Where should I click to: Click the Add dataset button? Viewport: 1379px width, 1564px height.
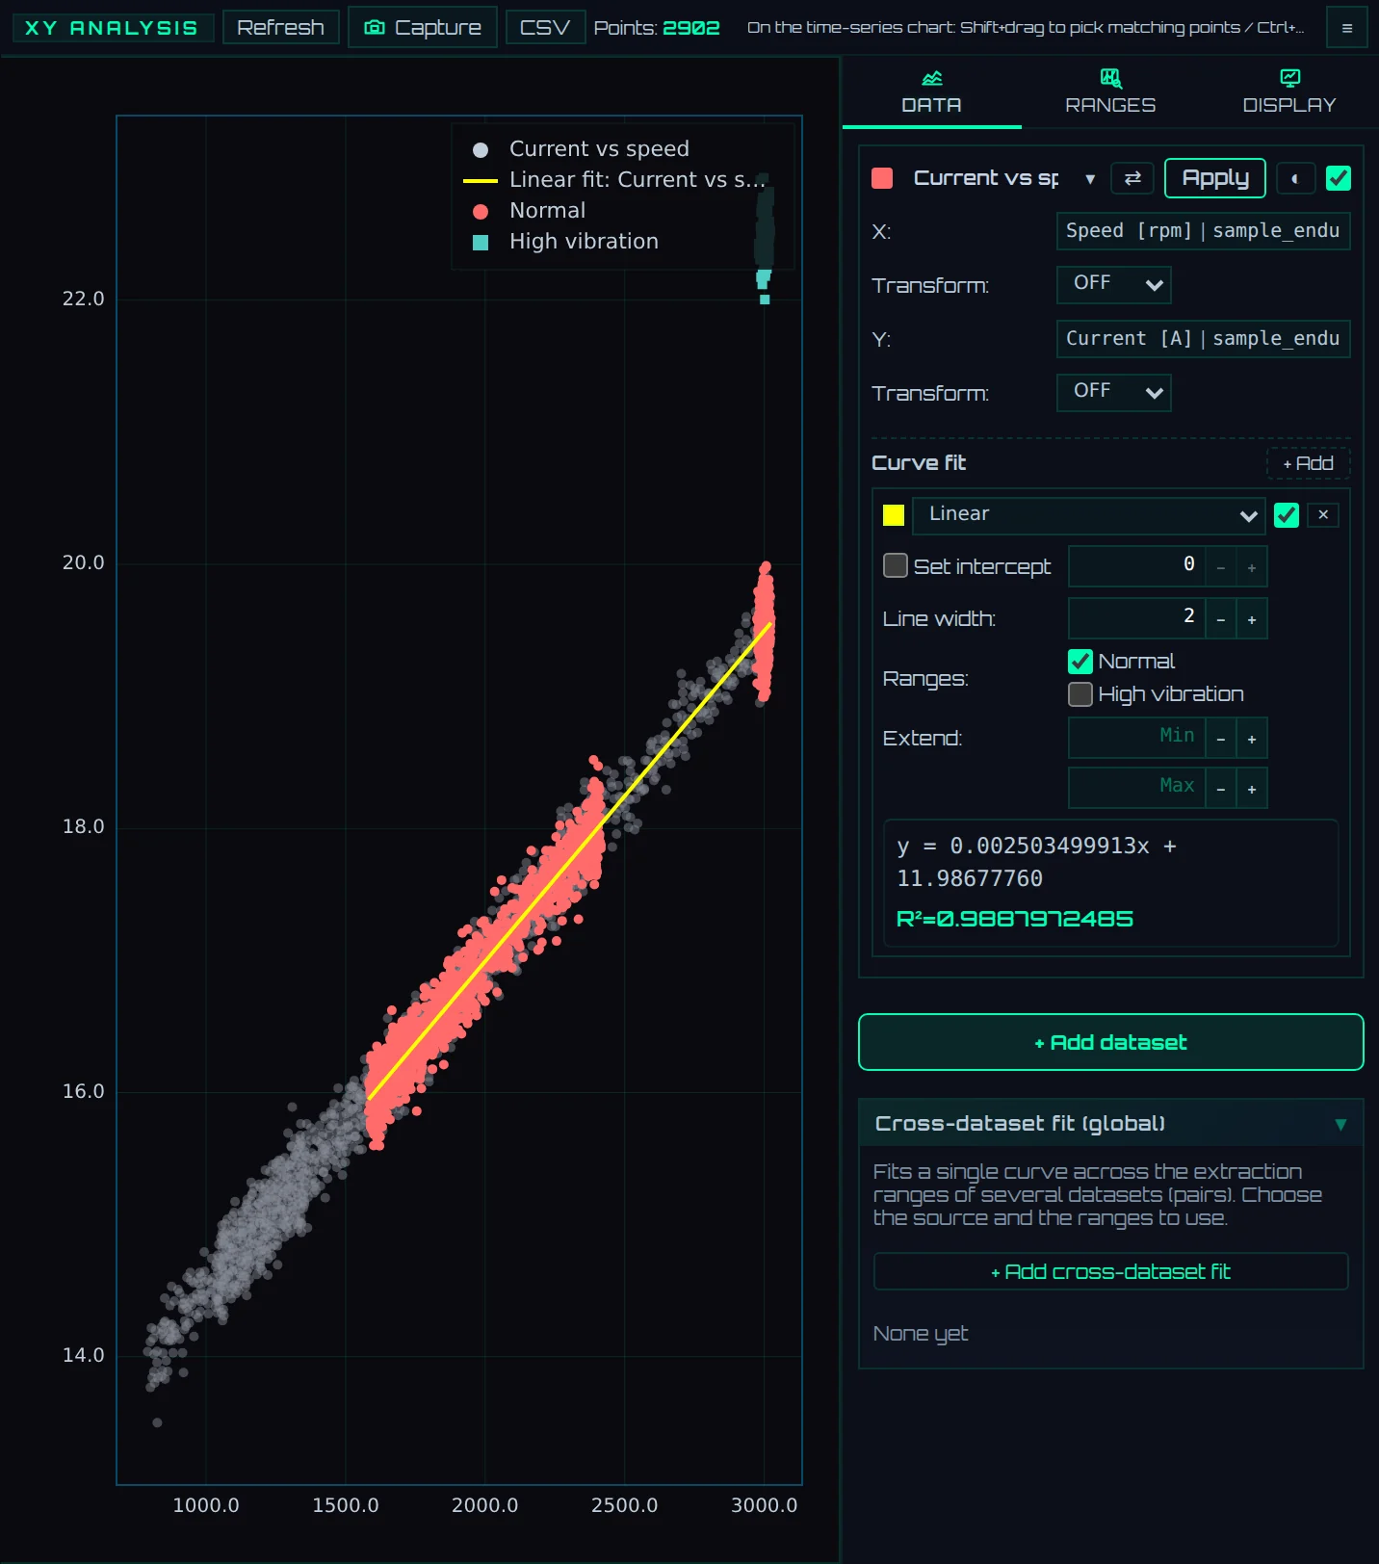tap(1111, 1042)
